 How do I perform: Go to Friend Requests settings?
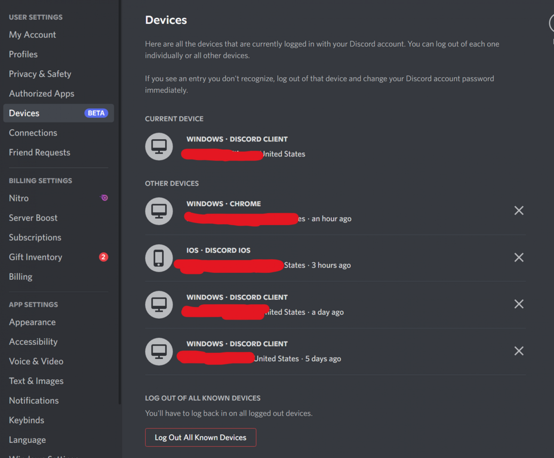tap(39, 152)
